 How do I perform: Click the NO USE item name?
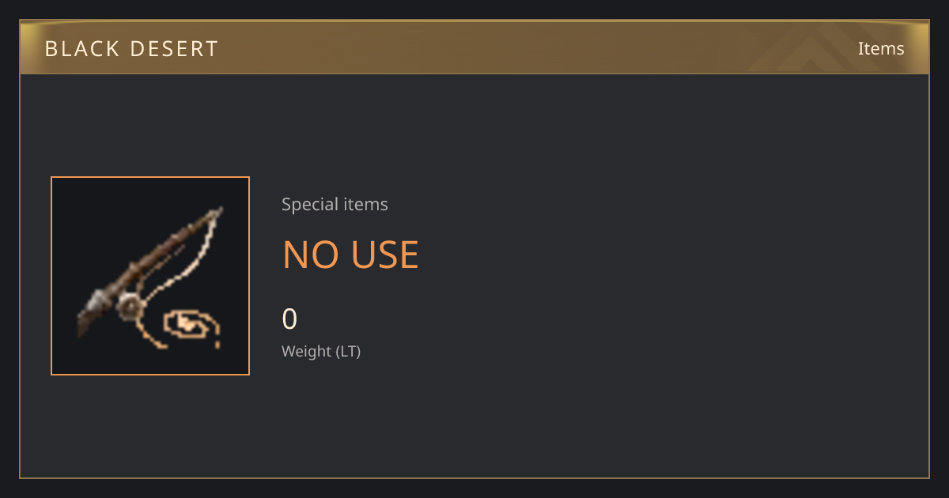click(350, 255)
